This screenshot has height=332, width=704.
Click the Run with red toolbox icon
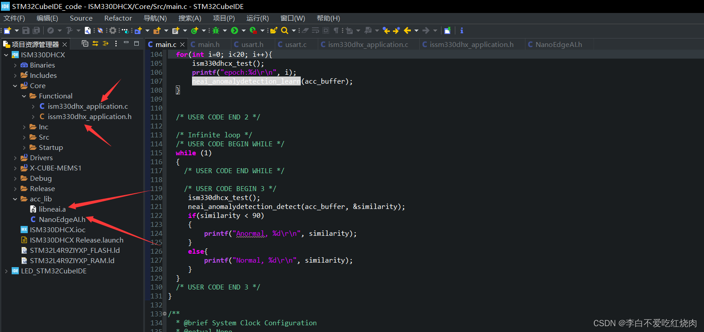click(x=253, y=30)
